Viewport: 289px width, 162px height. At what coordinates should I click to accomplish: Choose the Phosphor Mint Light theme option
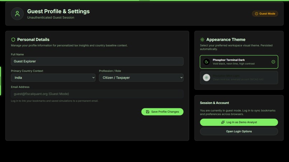239,78
